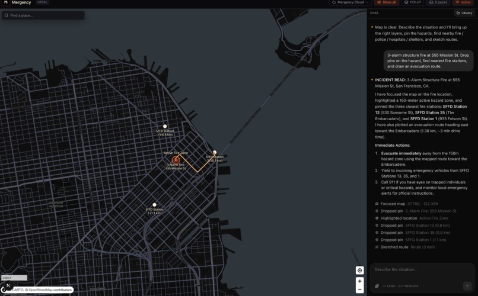Click the CHAT panel header label
The image size is (478, 296).
tap(374, 13)
